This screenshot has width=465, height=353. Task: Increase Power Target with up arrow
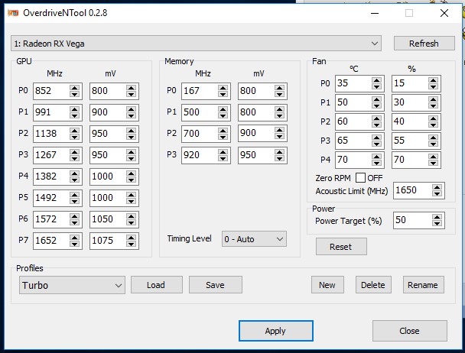(x=437, y=217)
